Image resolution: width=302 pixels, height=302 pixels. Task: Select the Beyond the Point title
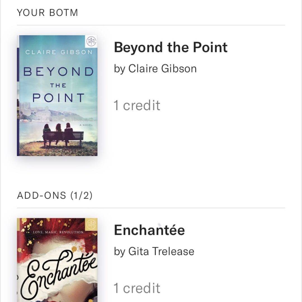[171, 48]
